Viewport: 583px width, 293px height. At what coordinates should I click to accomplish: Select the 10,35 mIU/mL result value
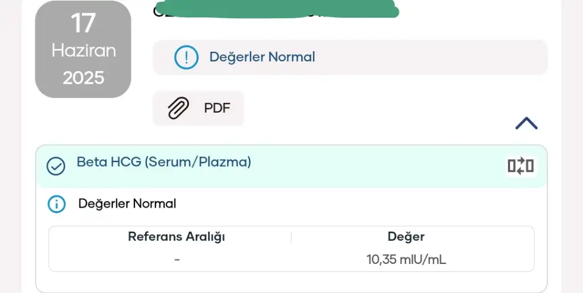point(406,259)
